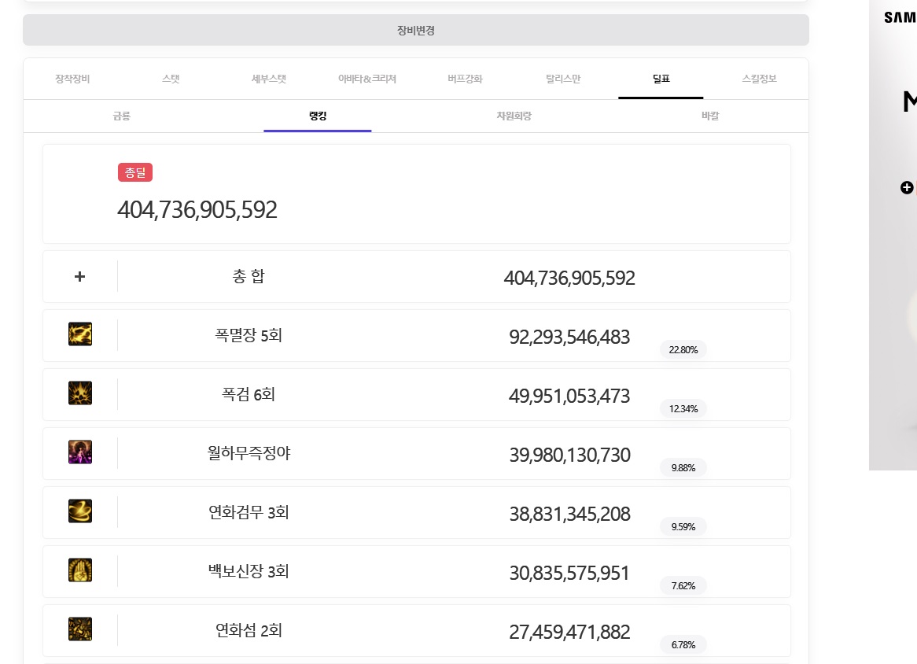Click the 폭검 skill icon

click(x=80, y=393)
